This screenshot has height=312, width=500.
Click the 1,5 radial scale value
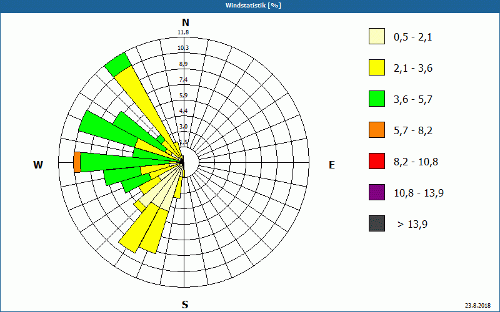[183, 142]
